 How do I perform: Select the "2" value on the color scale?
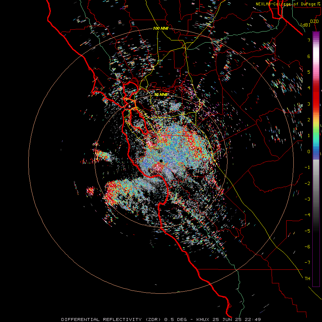[309, 120]
